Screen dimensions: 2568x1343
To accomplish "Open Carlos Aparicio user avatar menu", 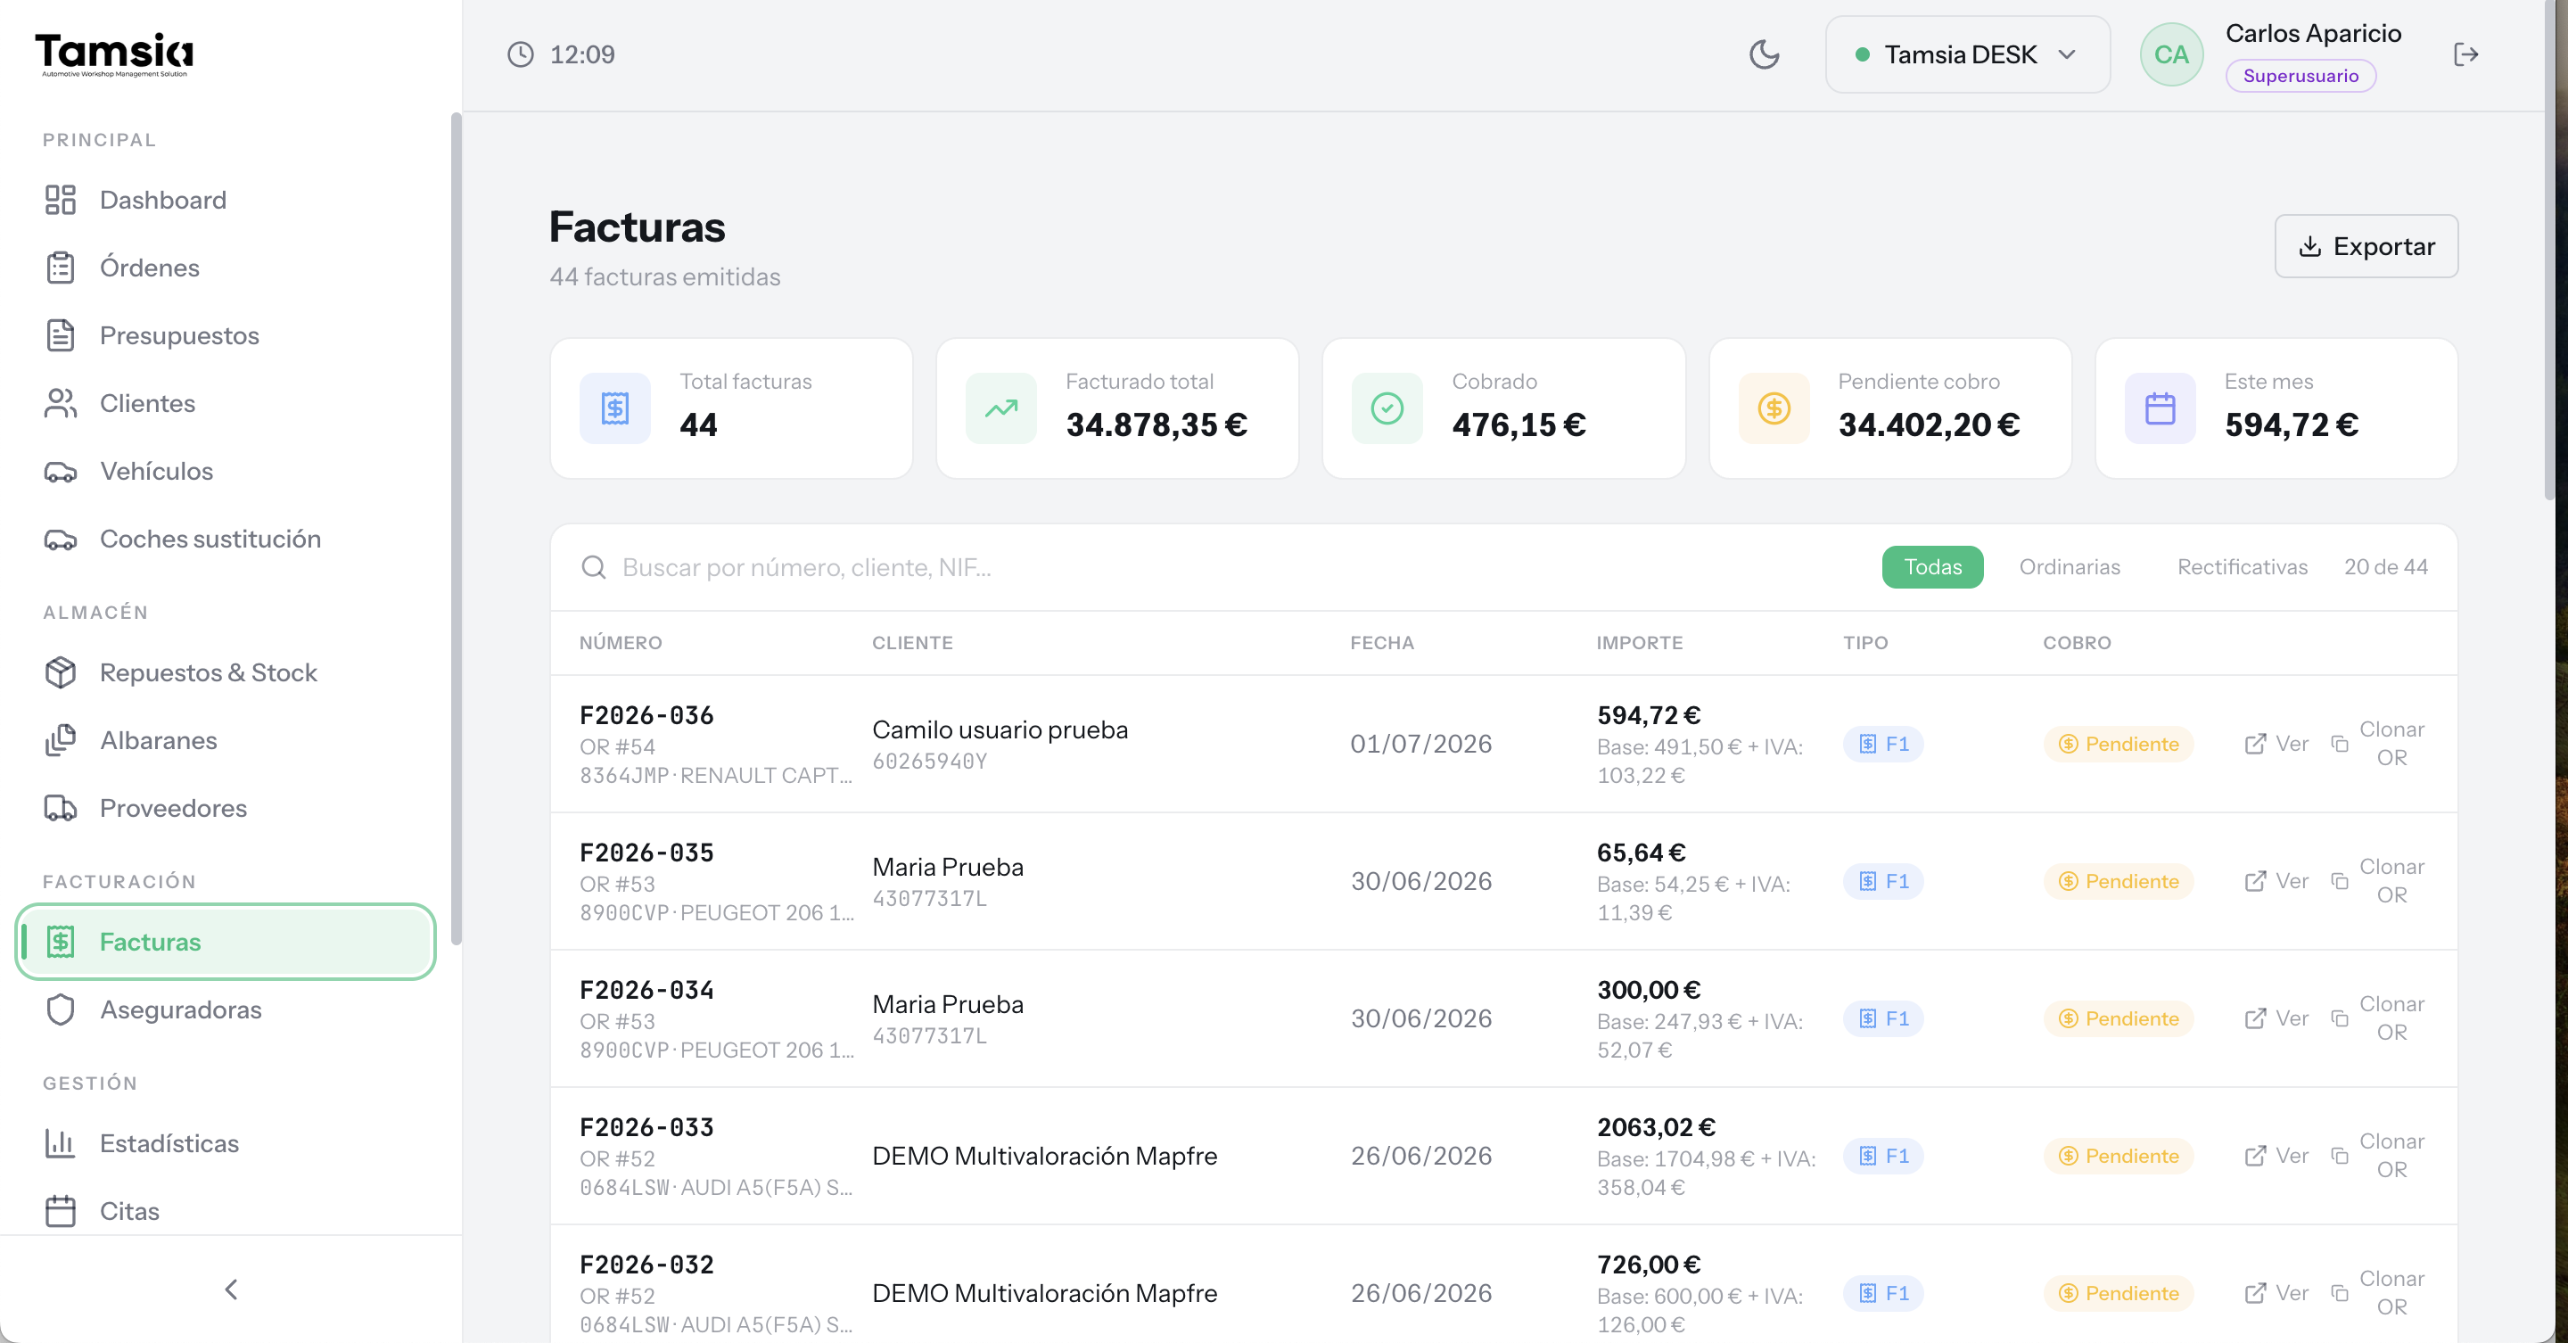I will coord(2171,54).
